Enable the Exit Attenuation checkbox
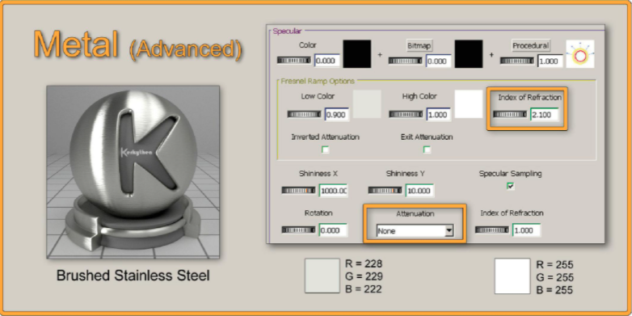Viewport: 632px width, 316px height. [427, 150]
